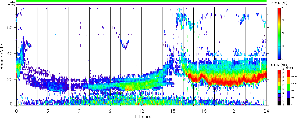The width and height of the screenshot is (298, 118).
Task: Click the TX FRQ legend label "13"
Action: click(283, 89)
